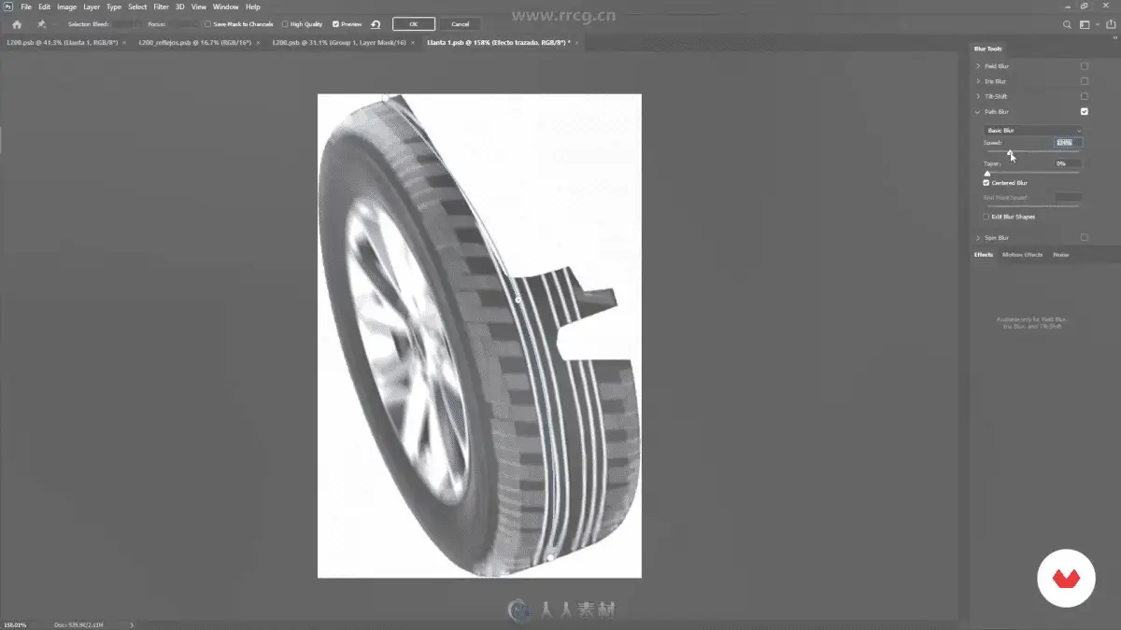This screenshot has height=630, width=1121.
Task: Click the Speed percentage input field
Action: click(1069, 143)
